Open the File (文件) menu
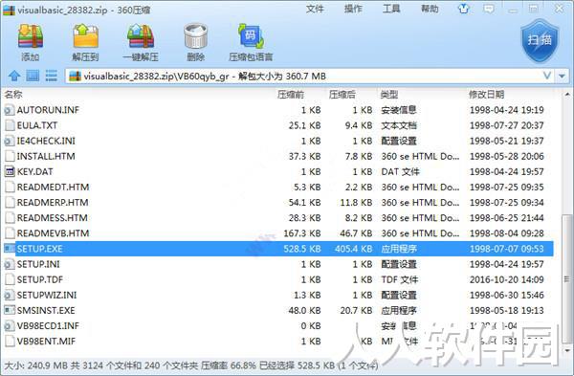The height and width of the screenshot is (376, 574). pyautogui.click(x=315, y=9)
